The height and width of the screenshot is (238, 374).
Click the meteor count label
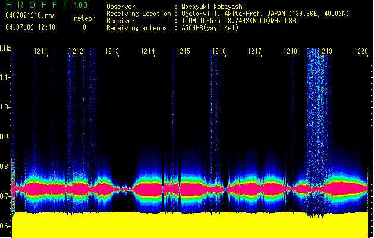pos(84,18)
